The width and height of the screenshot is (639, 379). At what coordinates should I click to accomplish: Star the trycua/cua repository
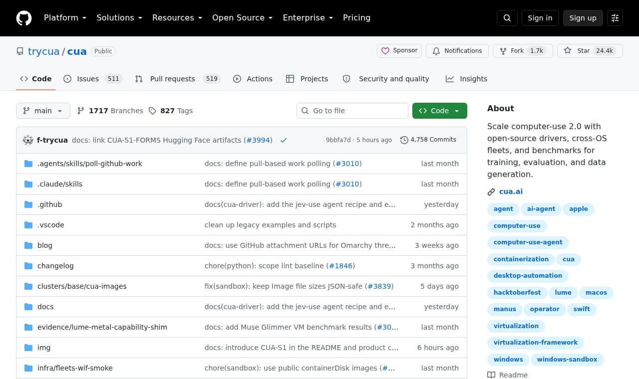tap(590, 51)
